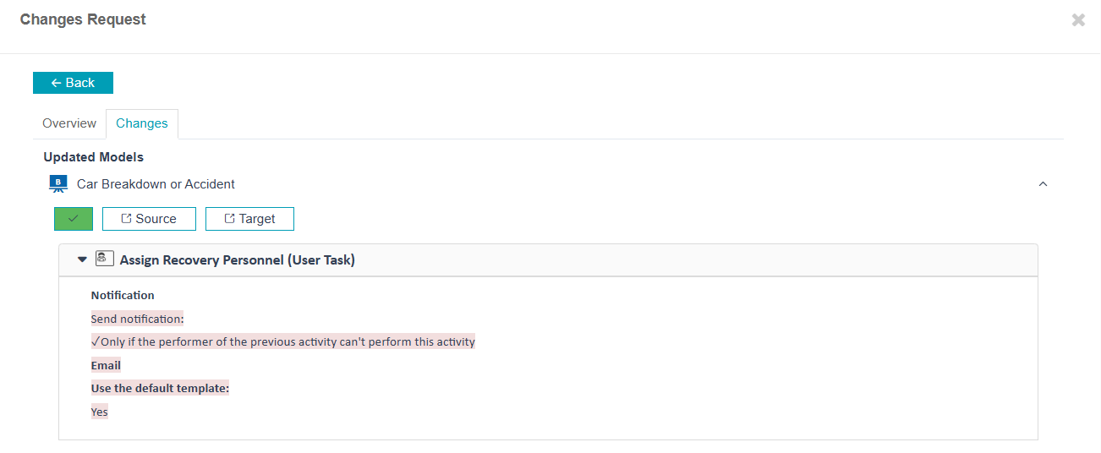
Task: Open the Target model
Action: pos(249,219)
